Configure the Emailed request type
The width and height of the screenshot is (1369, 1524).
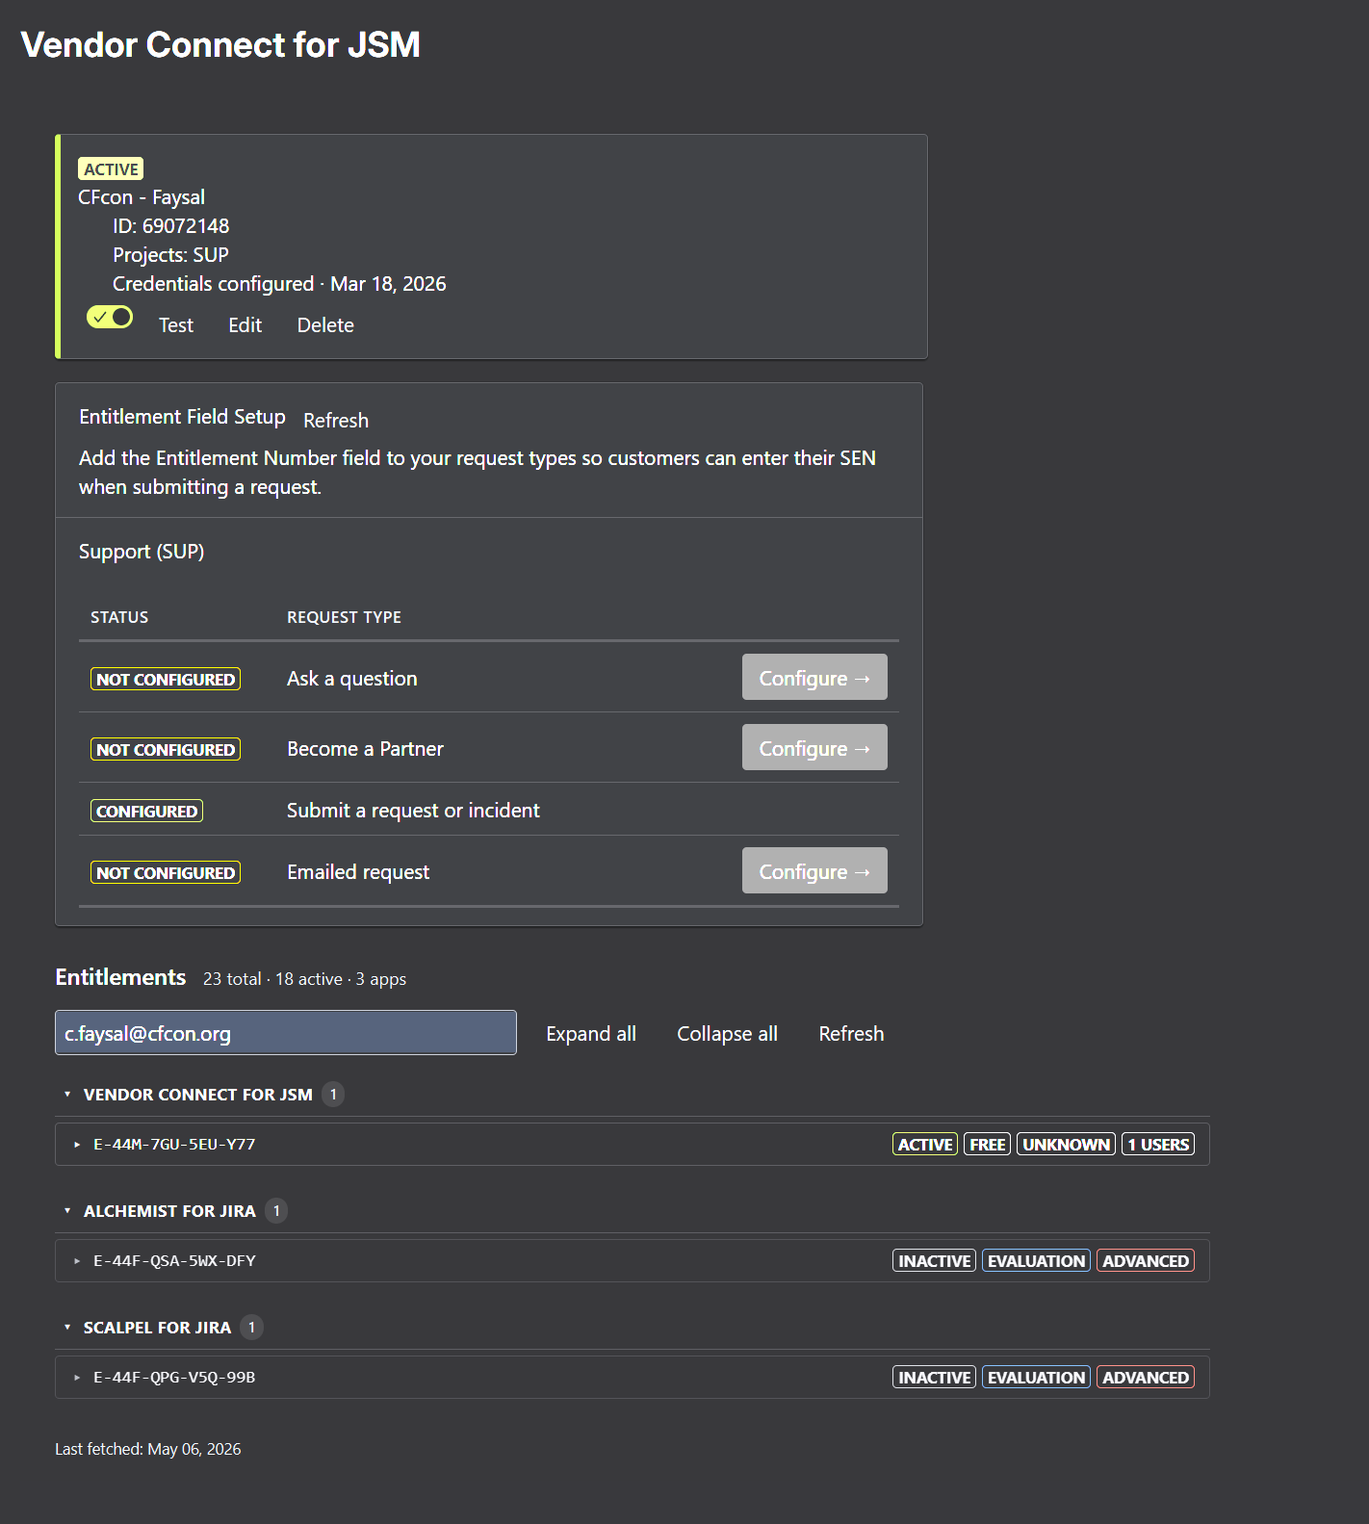click(814, 871)
